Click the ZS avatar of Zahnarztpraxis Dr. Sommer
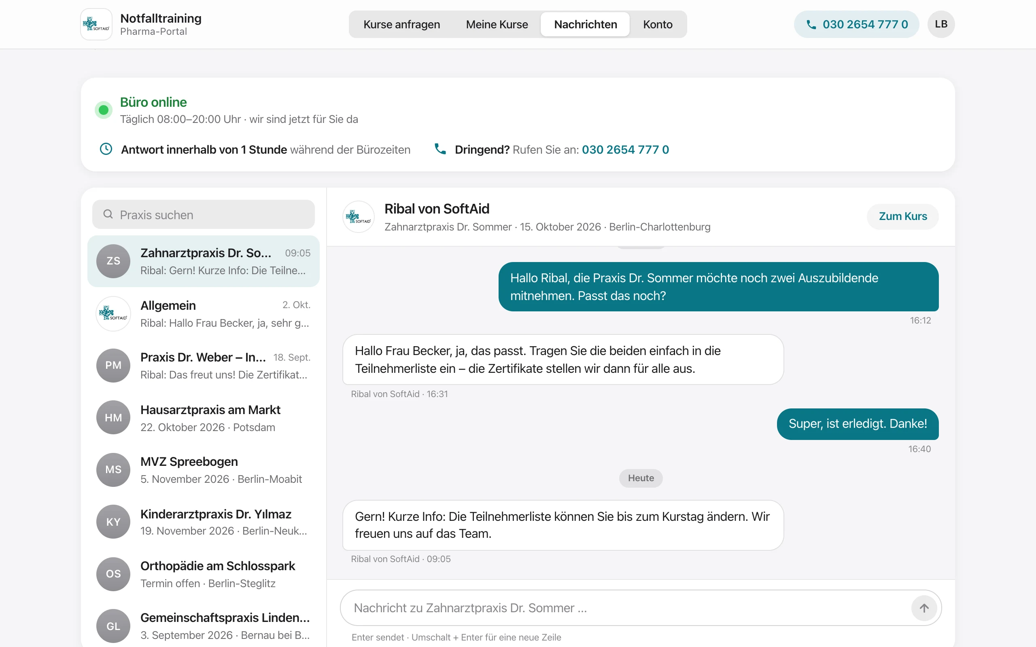 point(113,261)
